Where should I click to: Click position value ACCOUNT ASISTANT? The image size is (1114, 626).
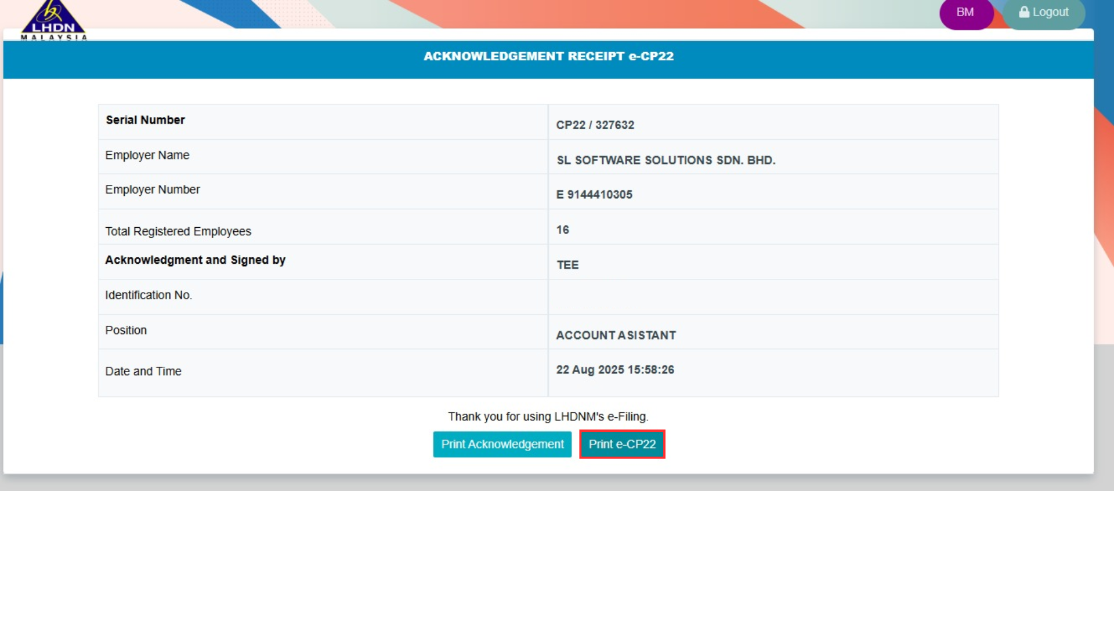tap(616, 336)
